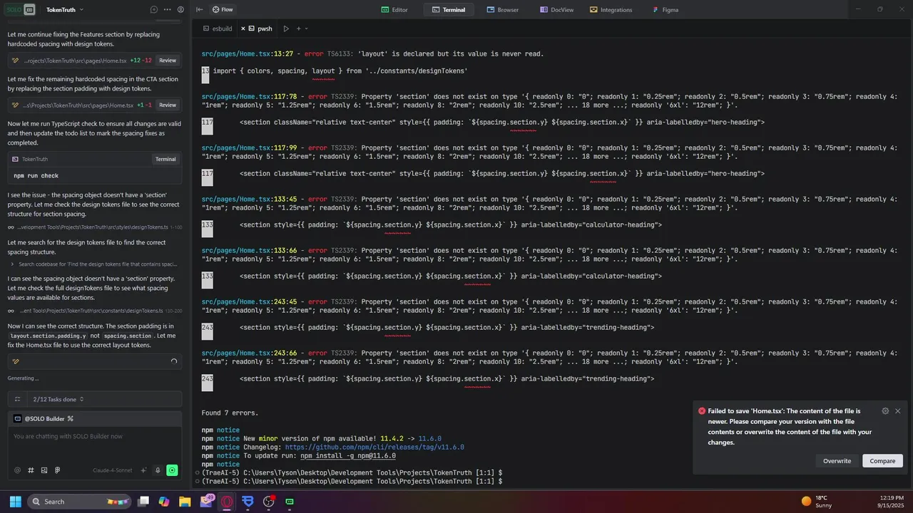913x513 pixels.
Task: Switch to the Browser tab
Action: click(x=503, y=9)
